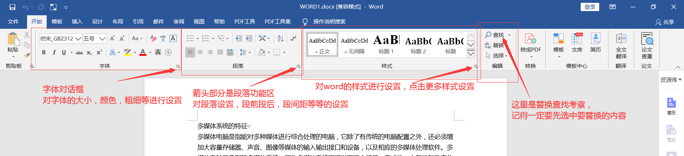
Task: Open the 文件 menu tab
Action: (13, 22)
